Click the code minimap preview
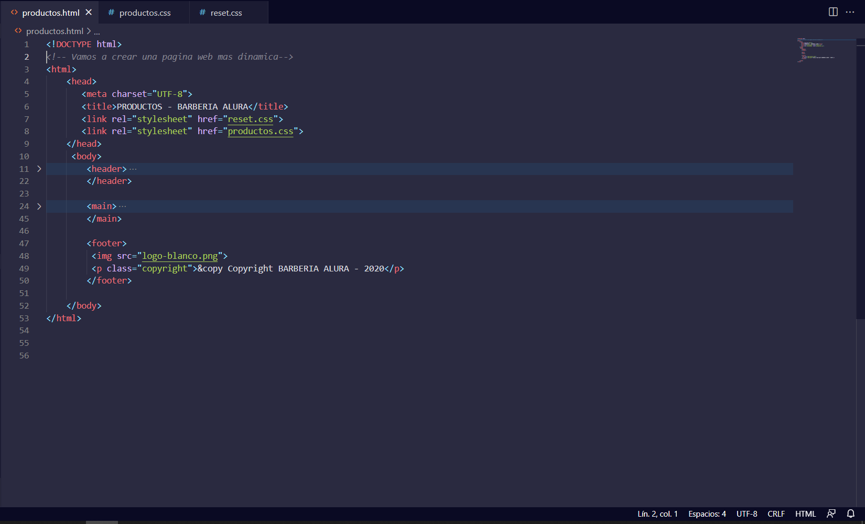 click(816, 50)
